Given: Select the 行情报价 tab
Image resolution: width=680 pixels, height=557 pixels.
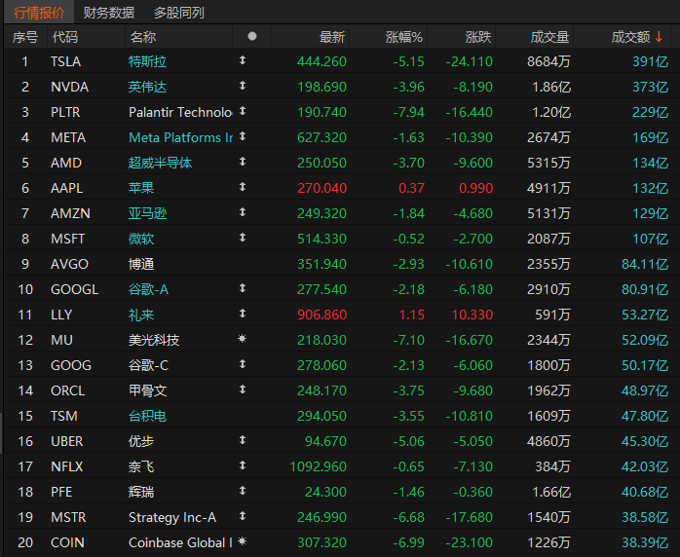Looking at the screenshot, I should click(x=39, y=13).
